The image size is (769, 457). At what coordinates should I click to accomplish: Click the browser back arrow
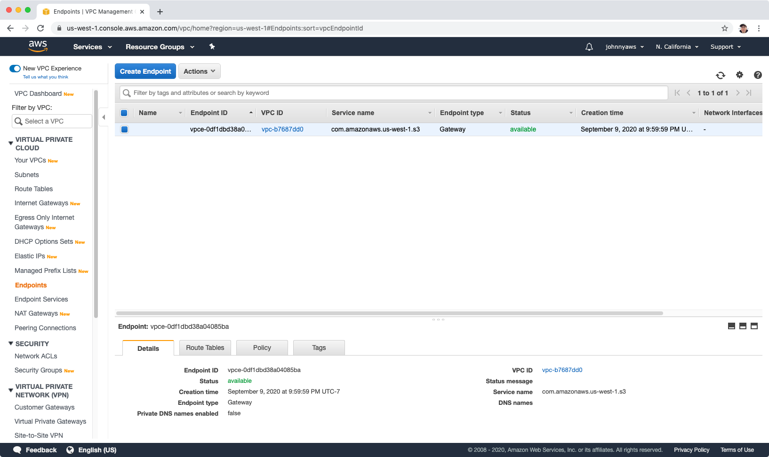[10, 28]
